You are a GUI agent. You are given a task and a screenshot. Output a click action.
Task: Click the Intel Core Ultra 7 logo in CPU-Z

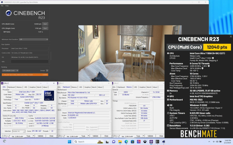point(49,96)
